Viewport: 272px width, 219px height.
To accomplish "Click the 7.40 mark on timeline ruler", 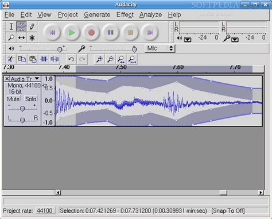I will (64, 67).
